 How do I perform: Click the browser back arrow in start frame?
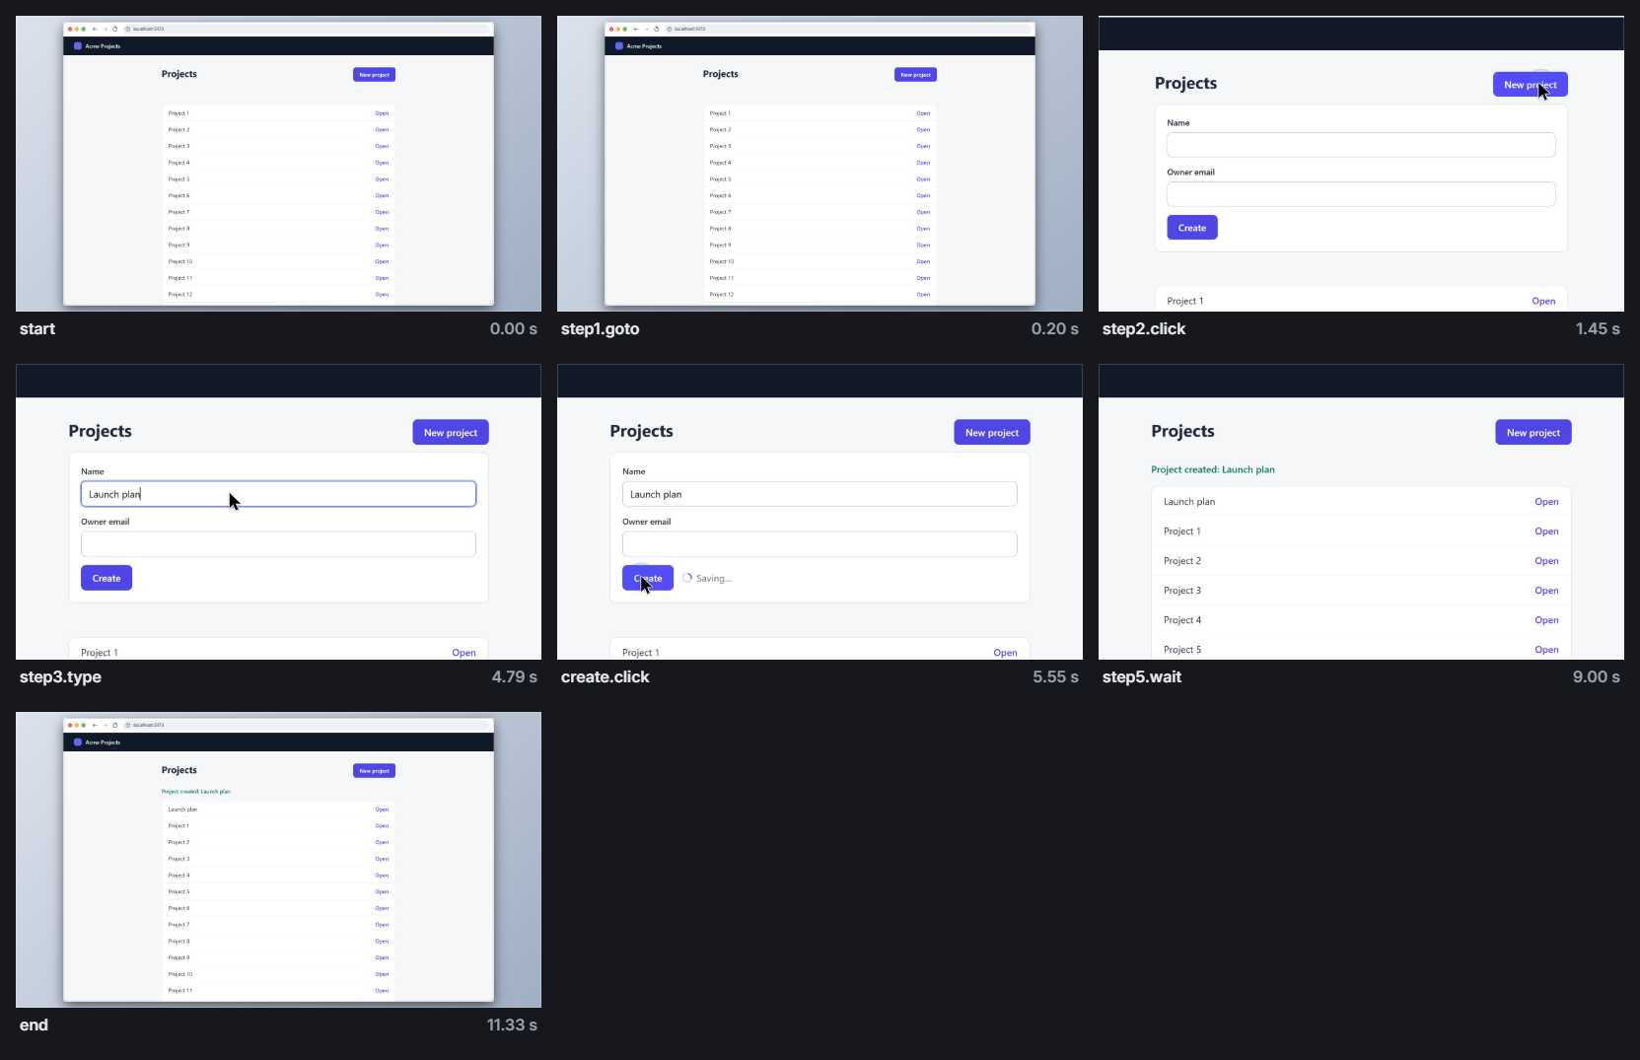[x=95, y=29]
